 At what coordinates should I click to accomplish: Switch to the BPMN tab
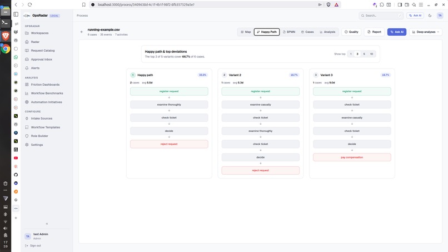pos(289,32)
